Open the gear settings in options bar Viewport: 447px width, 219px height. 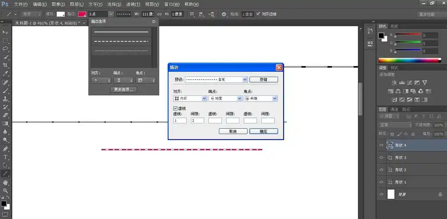[224, 14]
